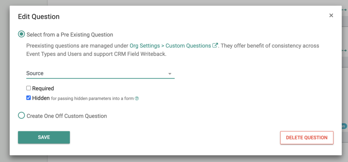Enable the Required checkbox

coord(29,88)
